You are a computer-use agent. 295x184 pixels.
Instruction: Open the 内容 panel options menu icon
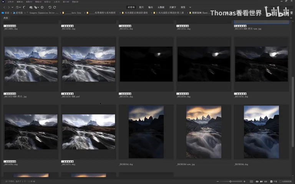(x=291, y=18)
